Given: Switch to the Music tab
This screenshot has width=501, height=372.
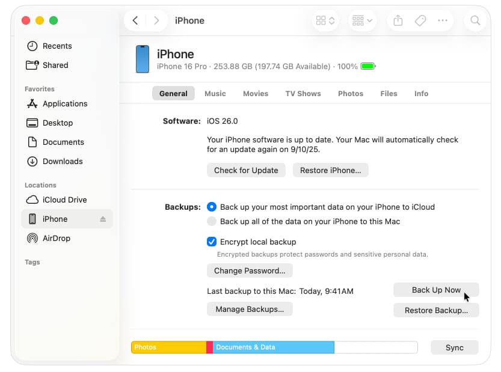Looking at the screenshot, I should tap(215, 94).
